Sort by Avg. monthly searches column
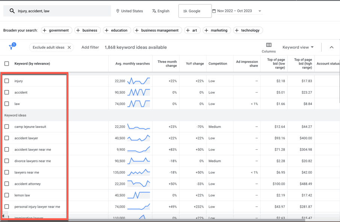 point(132,64)
